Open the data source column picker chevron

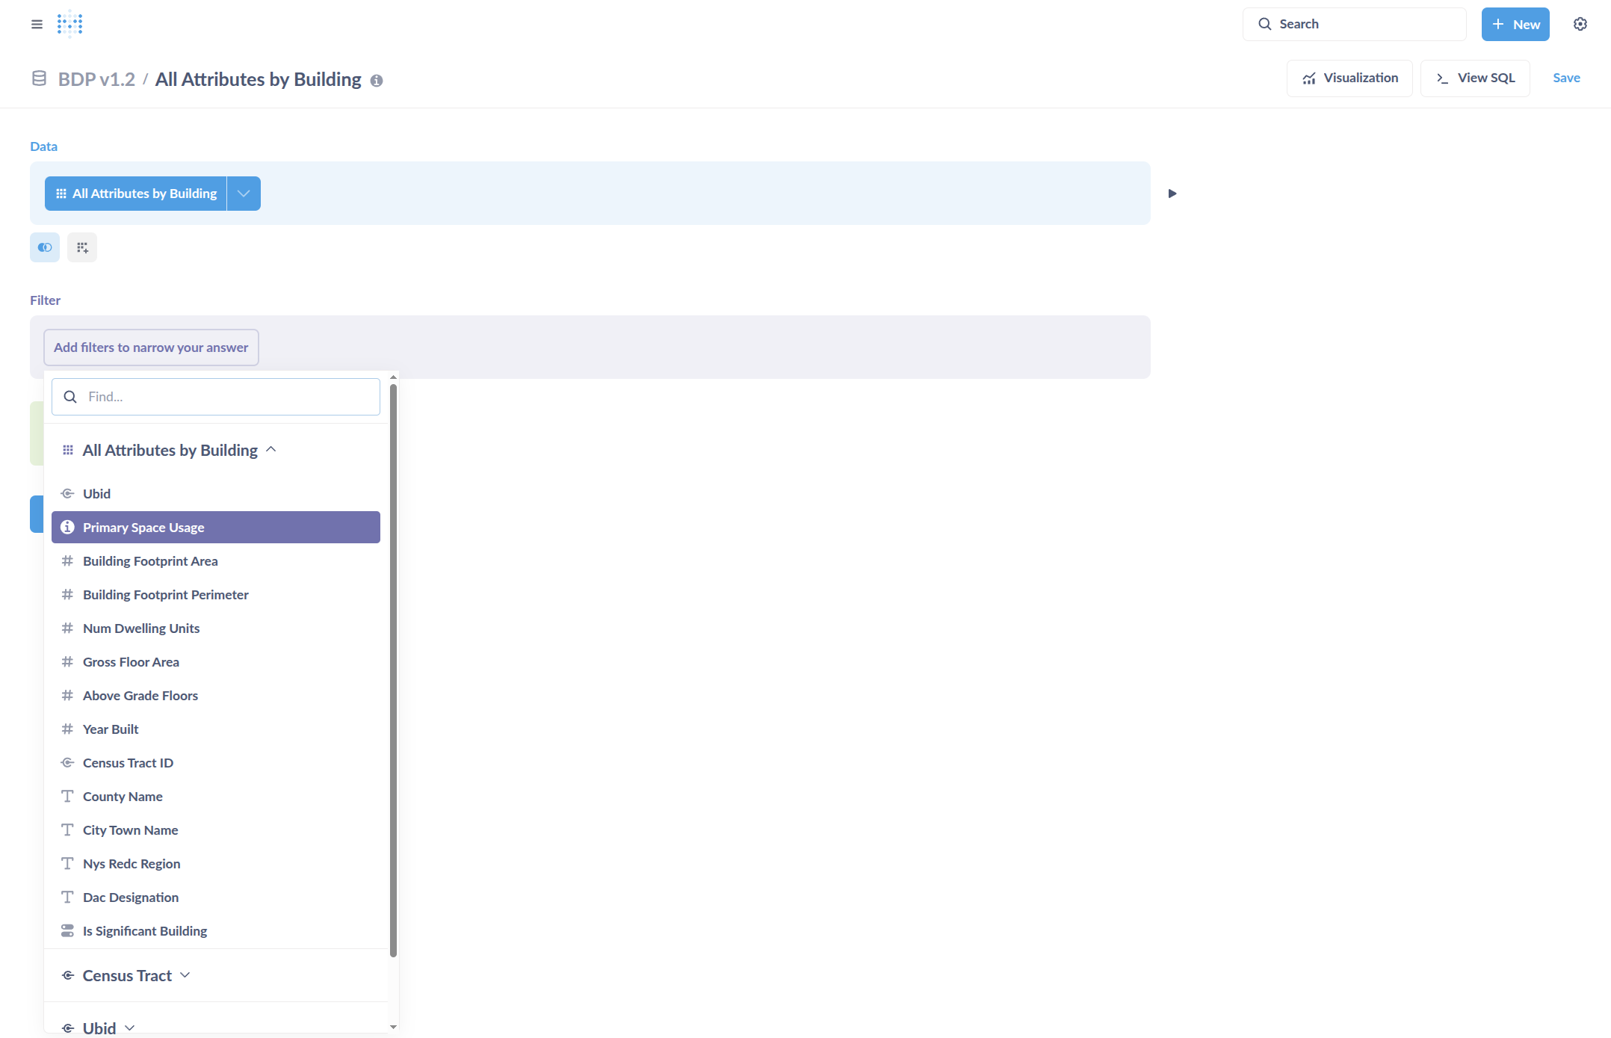pyautogui.click(x=244, y=194)
